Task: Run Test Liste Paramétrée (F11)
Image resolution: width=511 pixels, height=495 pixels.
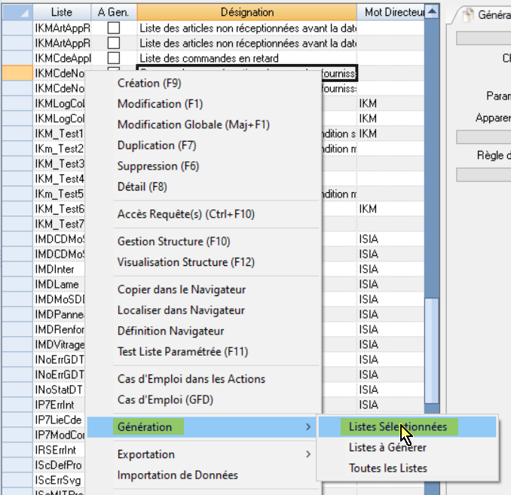Action: tap(182, 351)
